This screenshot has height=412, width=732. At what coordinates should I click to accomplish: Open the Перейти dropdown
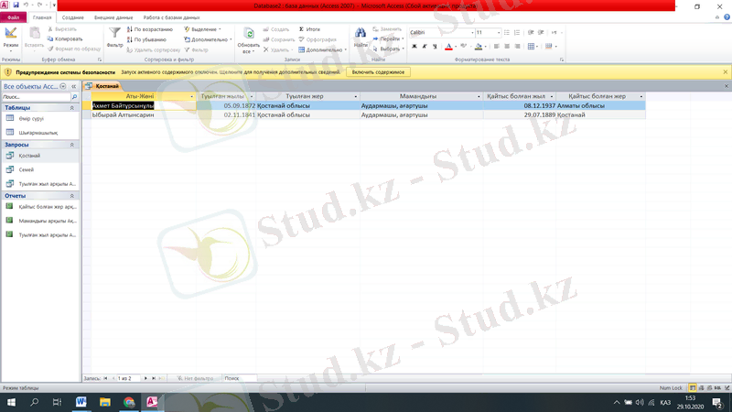point(388,38)
